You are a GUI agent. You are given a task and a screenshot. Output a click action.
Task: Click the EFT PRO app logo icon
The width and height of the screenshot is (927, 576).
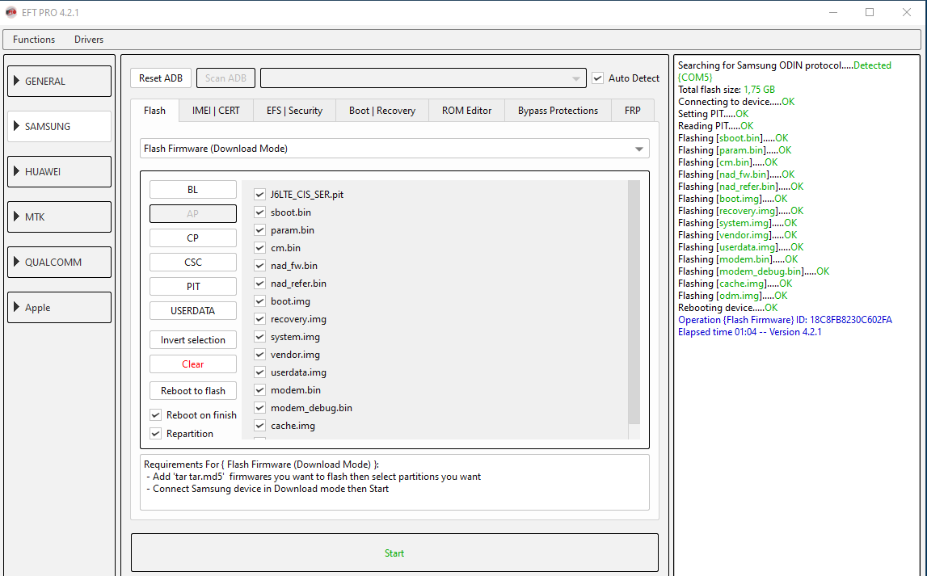[x=11, y=12]
